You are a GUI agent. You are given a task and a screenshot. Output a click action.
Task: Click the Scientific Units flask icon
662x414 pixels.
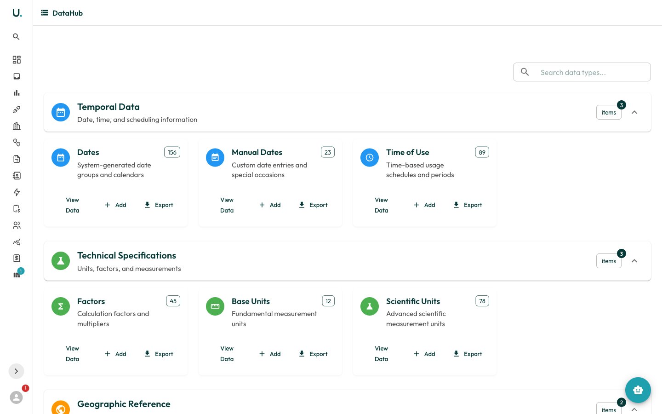[x=370, y=306]
